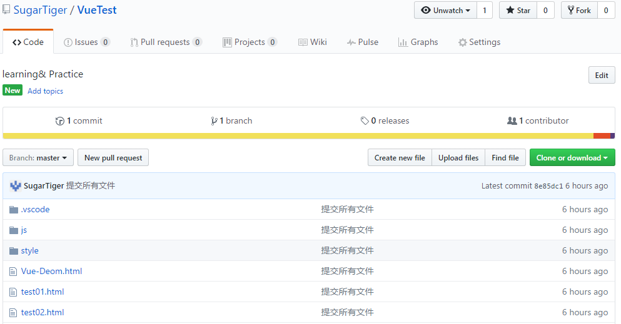
Task: Open the Unwatch dropdown
Action: pos(445,10)
